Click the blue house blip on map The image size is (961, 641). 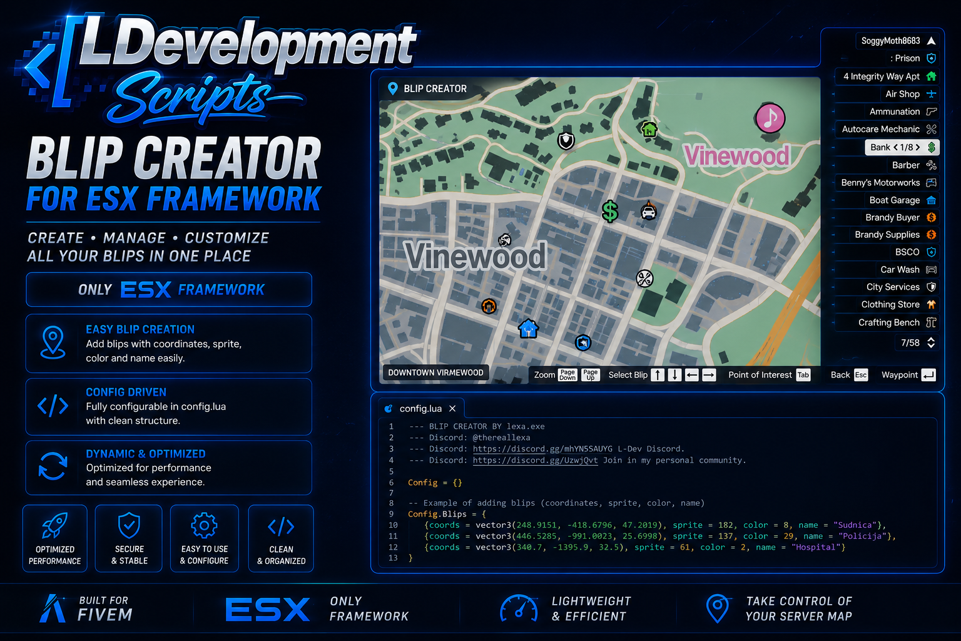tap(529, 328)
